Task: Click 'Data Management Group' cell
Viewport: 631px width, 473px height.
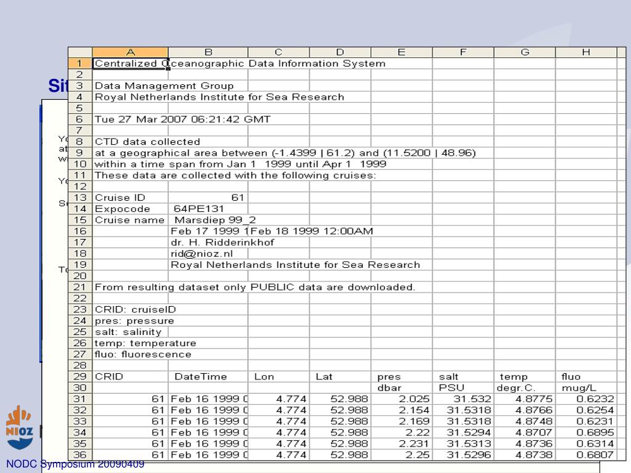Action: point(164,86)
